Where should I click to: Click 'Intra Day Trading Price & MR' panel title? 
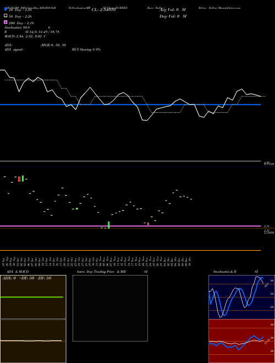(x=101, y=272)
